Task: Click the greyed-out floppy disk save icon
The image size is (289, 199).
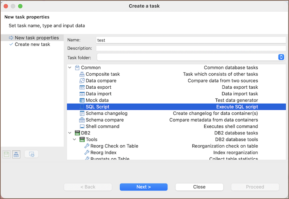Action: [x=6, y=154]
